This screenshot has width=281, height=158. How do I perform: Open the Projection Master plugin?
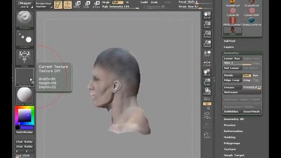(x=43, y=5)
